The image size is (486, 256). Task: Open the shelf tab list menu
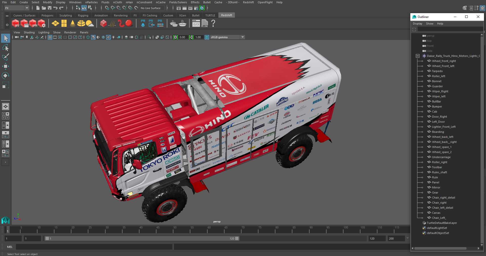click(7, 16)
